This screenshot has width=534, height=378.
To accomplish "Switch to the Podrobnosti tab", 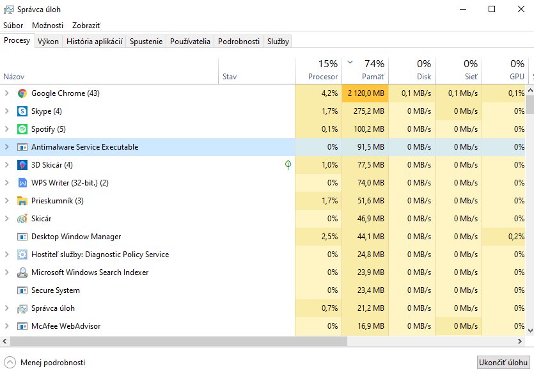I will (239, 42).
